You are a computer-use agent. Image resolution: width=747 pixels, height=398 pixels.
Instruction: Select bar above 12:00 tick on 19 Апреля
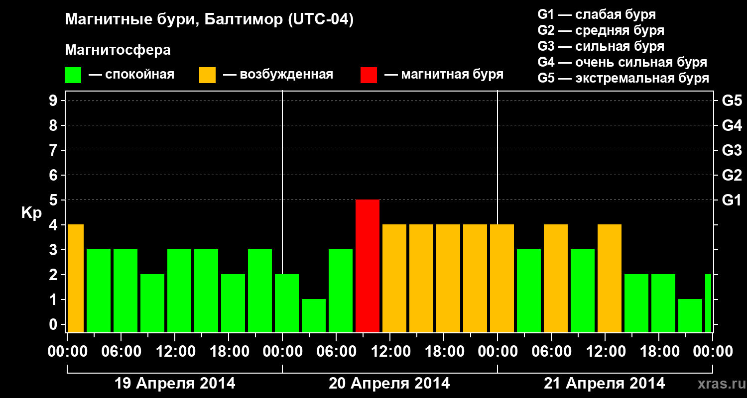tap(179, 291)
